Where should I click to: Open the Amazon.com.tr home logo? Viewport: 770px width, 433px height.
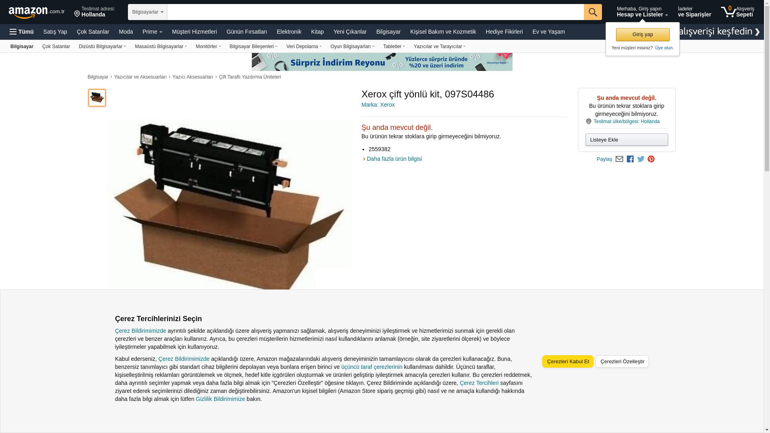pos(36,12)
